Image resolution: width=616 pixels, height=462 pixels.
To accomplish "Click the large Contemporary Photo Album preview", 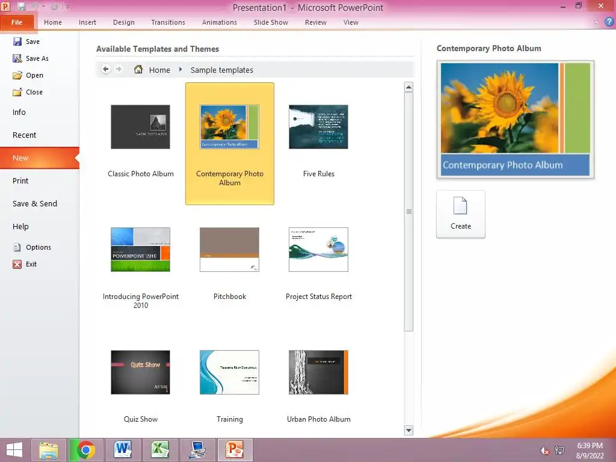I will click(x=515, y=120).
